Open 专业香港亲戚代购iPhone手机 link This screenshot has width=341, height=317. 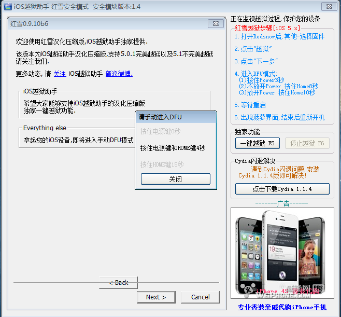coord(282,307)
